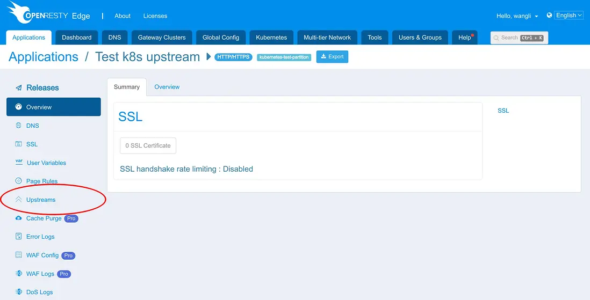Screen dimensions: 590x300
Task: Click the SSL certificate sidebar icon
Action: pyautogui.click(x=18, y=144)
